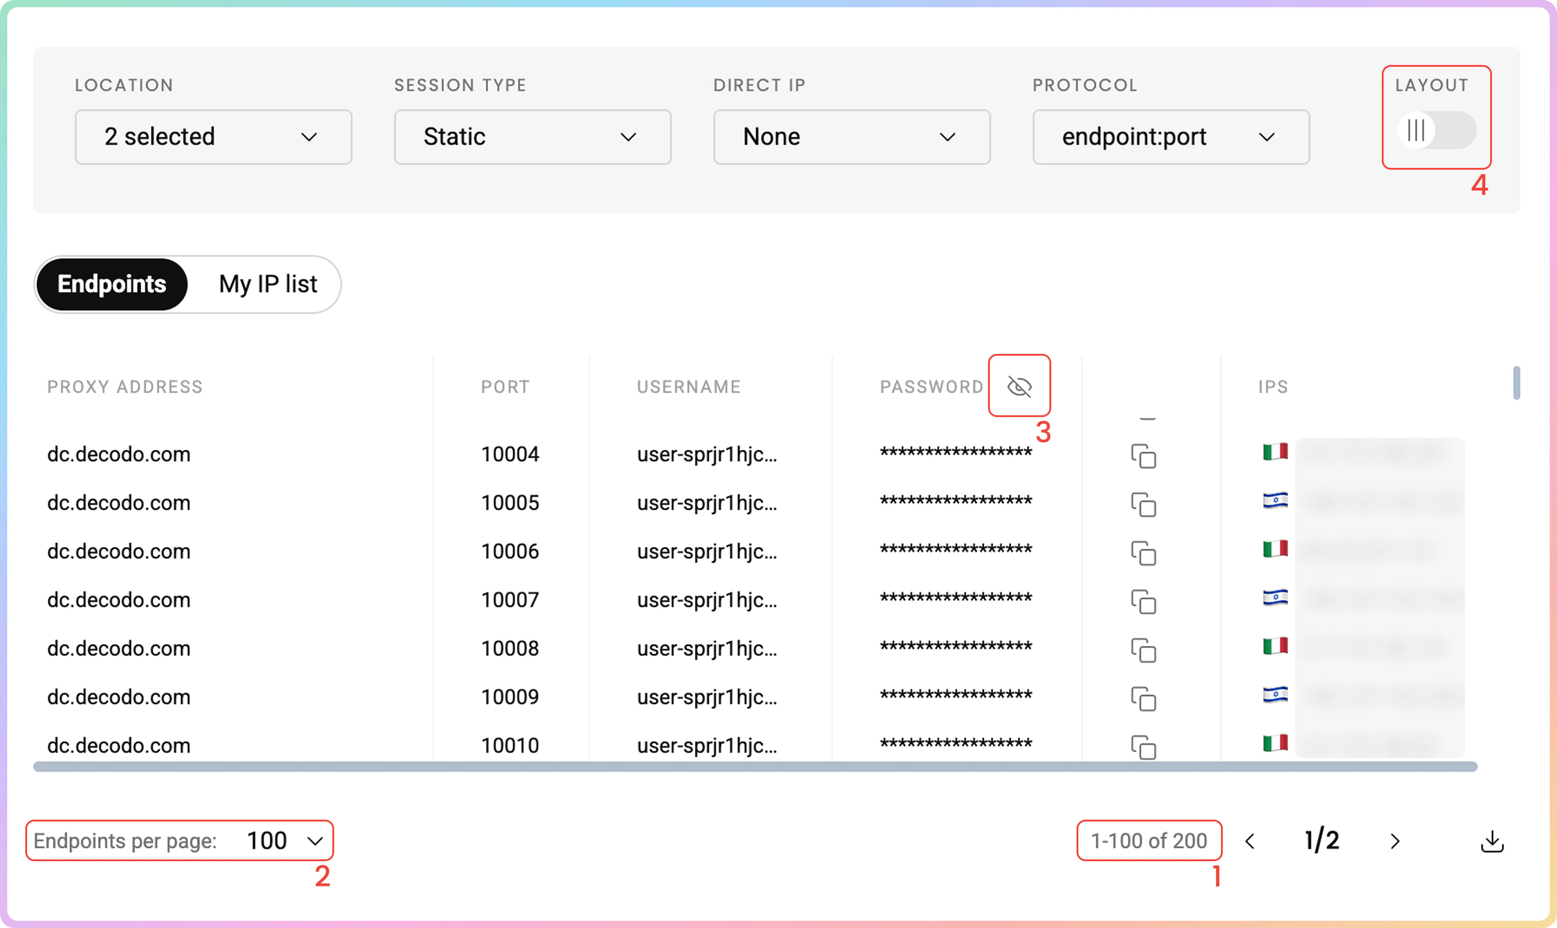This screenshot has height=928, width=1557.
Task: Go to previous page of endpoints
Action: (x=1250, y=841)
